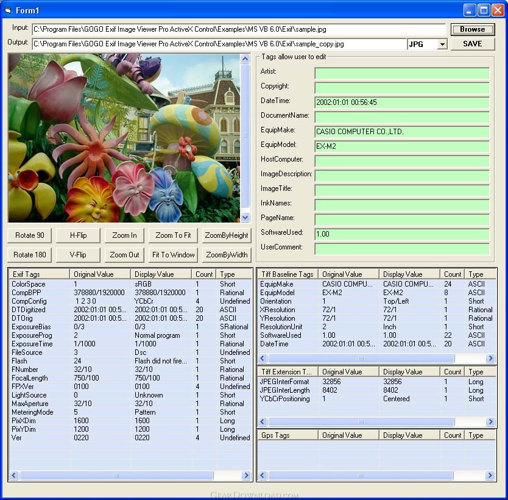This screenshot has height=500, width=508.
Task: Click the Rotate 180 button
Action: [29, 255]
